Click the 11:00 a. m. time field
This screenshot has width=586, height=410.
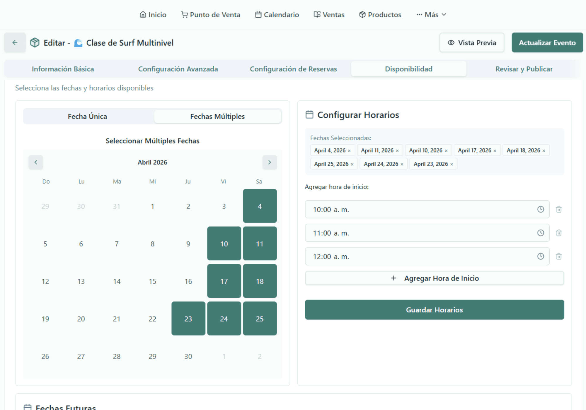point(419,233)
